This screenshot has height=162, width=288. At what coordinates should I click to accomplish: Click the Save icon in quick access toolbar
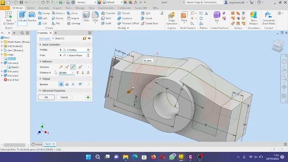(21, 2)
